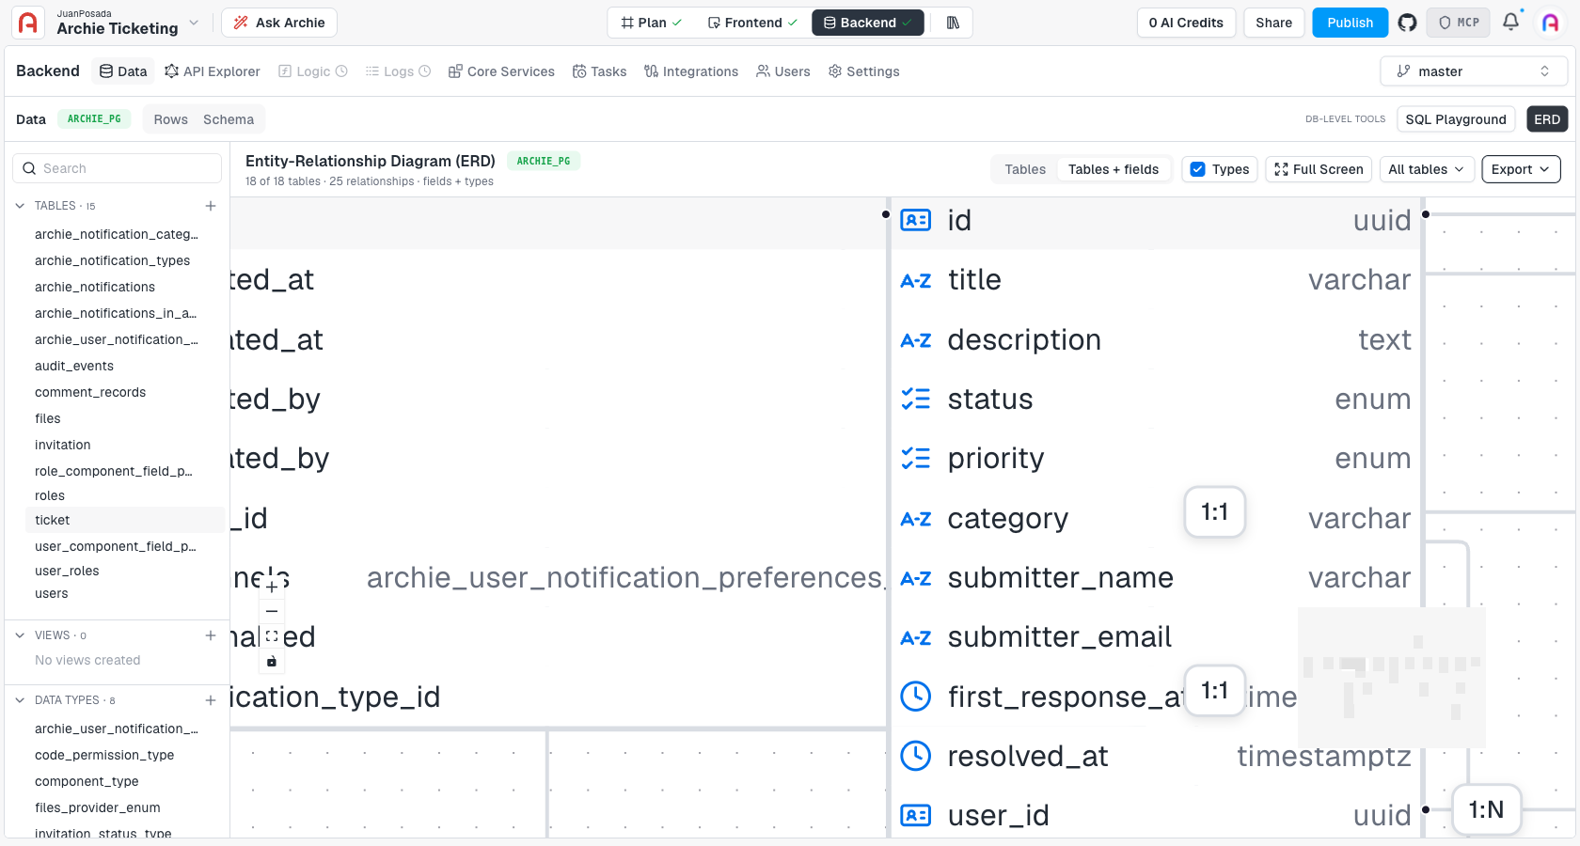The image size is (1580, 846).
Task: Open MCP panel
Action: [1459, 23]
